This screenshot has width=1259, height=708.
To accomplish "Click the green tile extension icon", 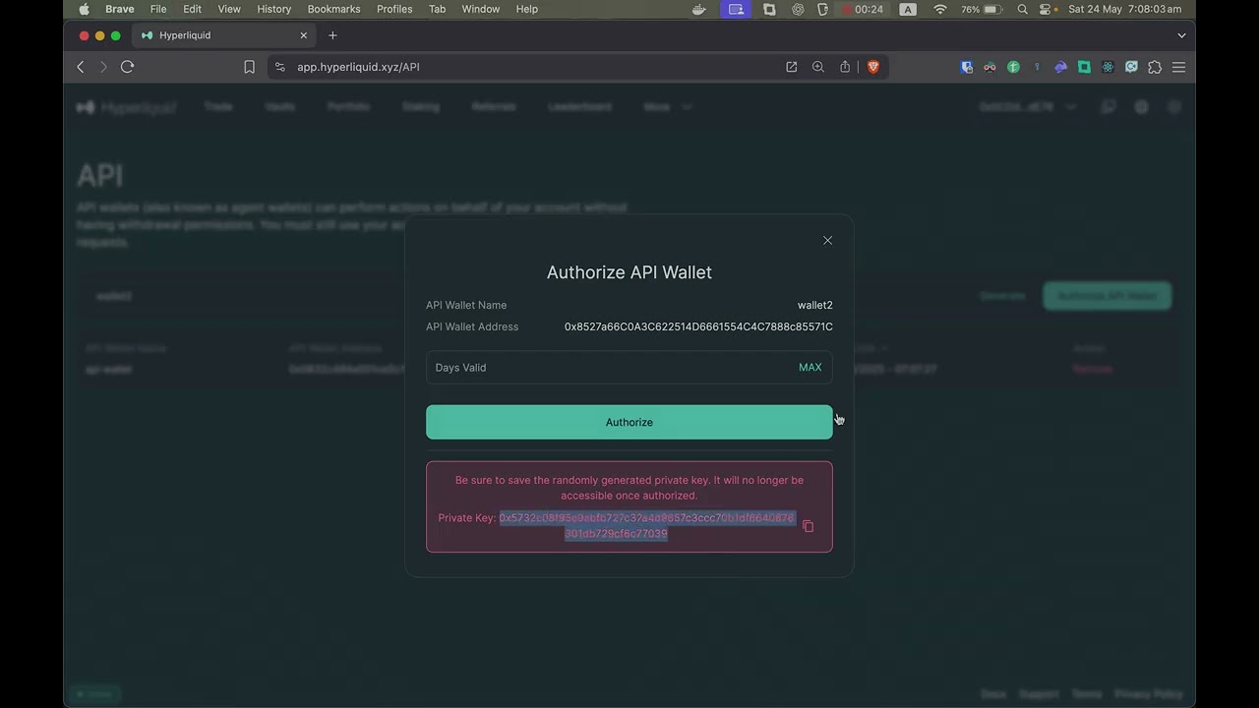I will click(1084, 67).
